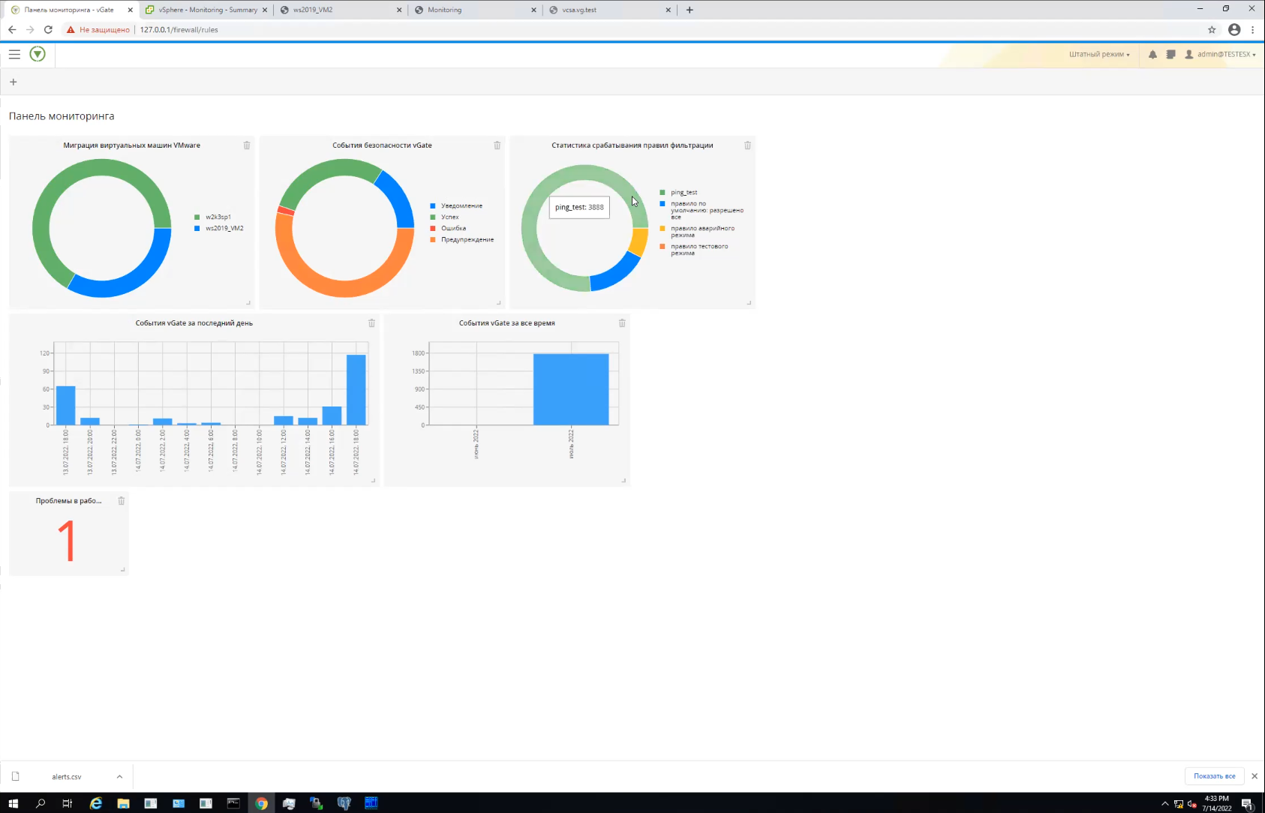Open the hamburger navigation menu
The width and height of the screenshot is (1265, 813).
(x=14, y=54)
